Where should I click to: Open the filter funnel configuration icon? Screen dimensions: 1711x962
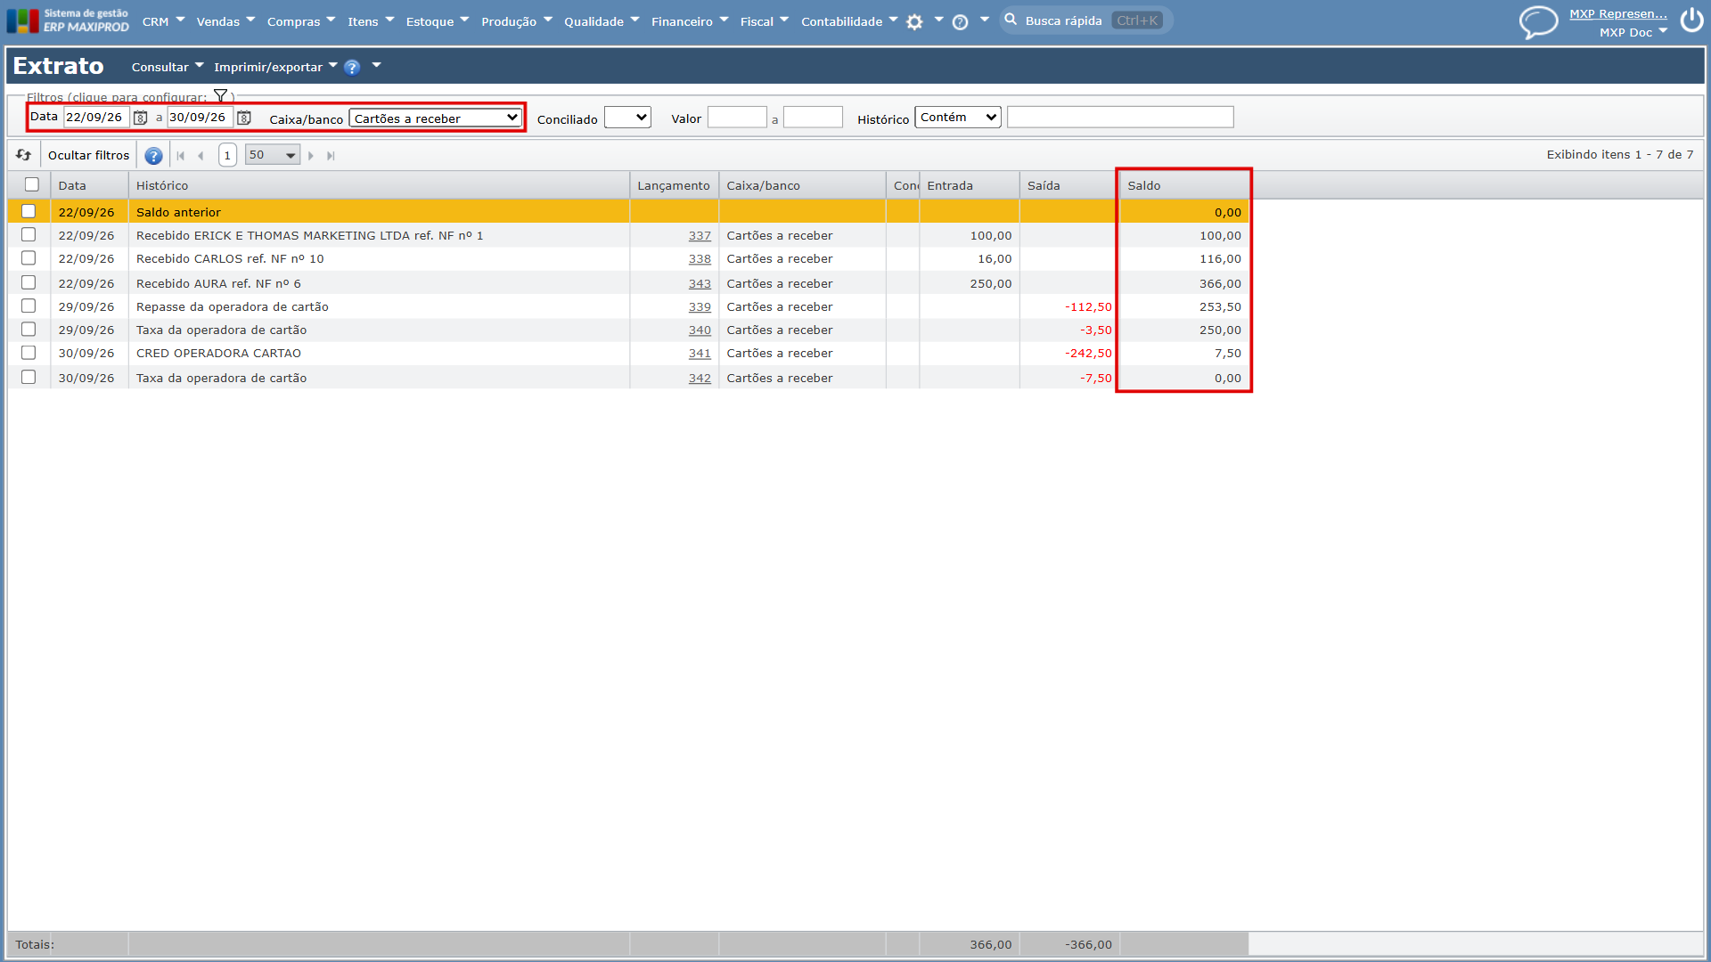click(220, 95)
